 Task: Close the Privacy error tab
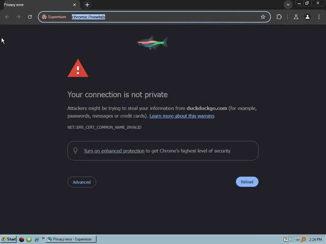(74, 4)
